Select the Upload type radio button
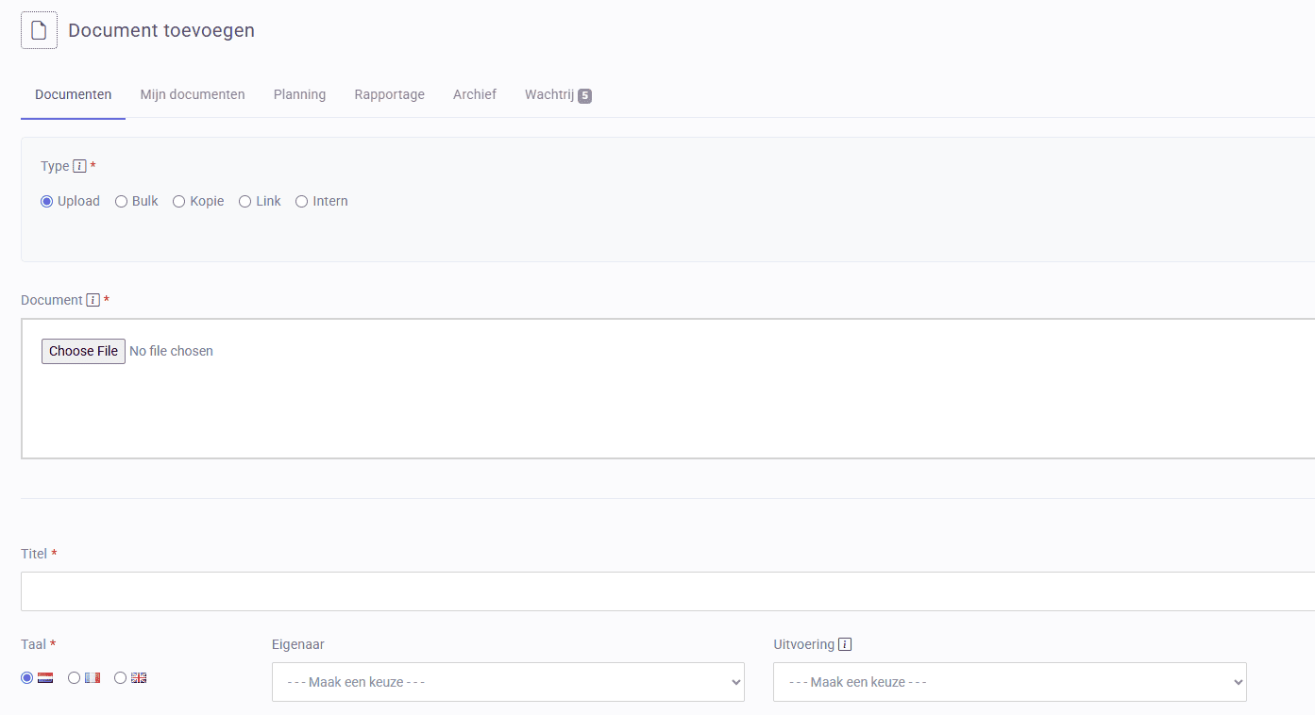 click(x=46, y=201)
